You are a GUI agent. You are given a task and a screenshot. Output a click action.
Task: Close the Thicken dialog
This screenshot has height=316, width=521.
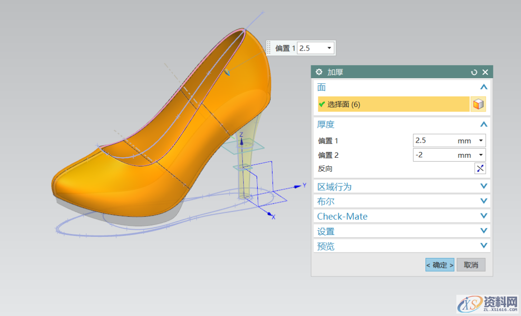click(485, 72)
